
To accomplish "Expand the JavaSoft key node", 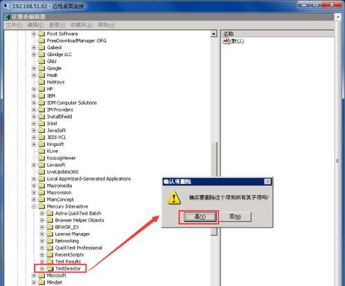I will point(34,131).
